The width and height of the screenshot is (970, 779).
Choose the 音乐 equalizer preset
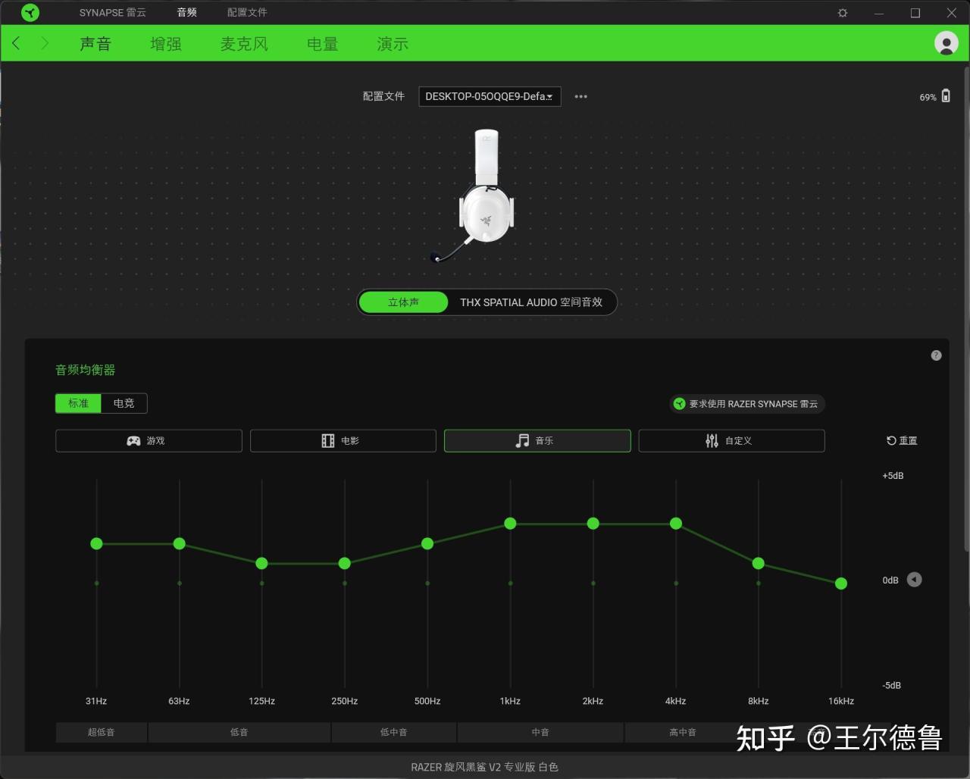[537, 441]
